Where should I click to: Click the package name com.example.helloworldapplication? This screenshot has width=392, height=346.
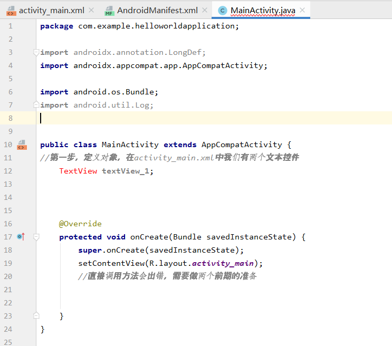point(156,26)
